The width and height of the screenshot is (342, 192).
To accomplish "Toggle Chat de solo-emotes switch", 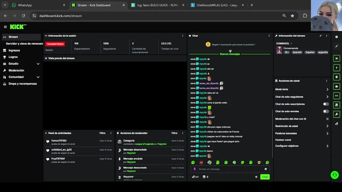I will pyautogui.click(x=326, y=111).
